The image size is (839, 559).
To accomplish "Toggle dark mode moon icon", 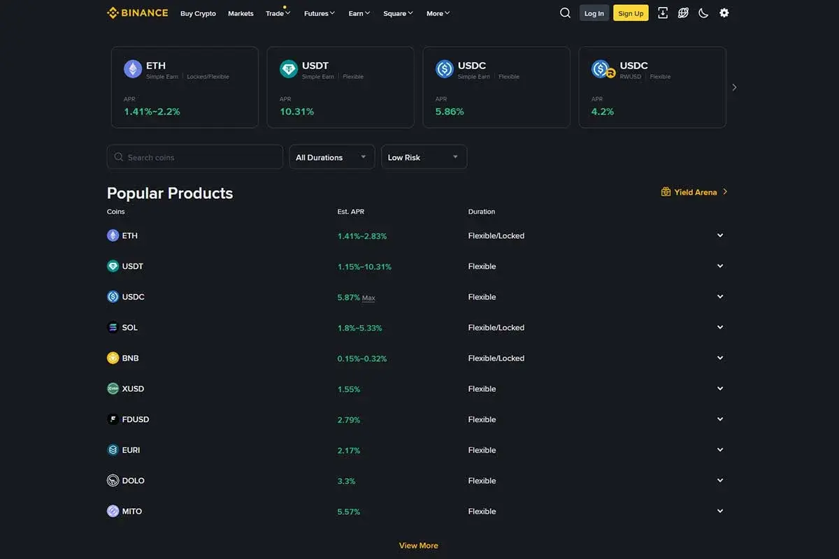I will click(703, 13).
